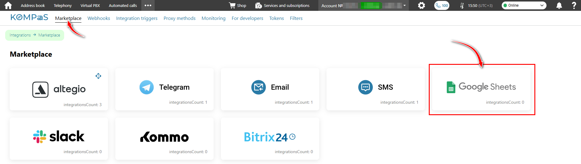This screenshot has width=581, height=164.
Task: Click the Marketplace page heading
Action: 31,54
